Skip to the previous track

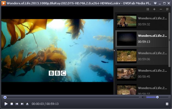(17, 104)
